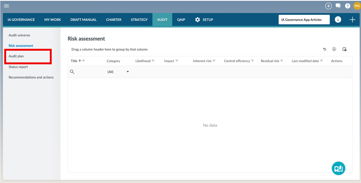Viewport: 361px width, 183px height.
Task: Open the hamburger menu icon
Action: point(6,6)
